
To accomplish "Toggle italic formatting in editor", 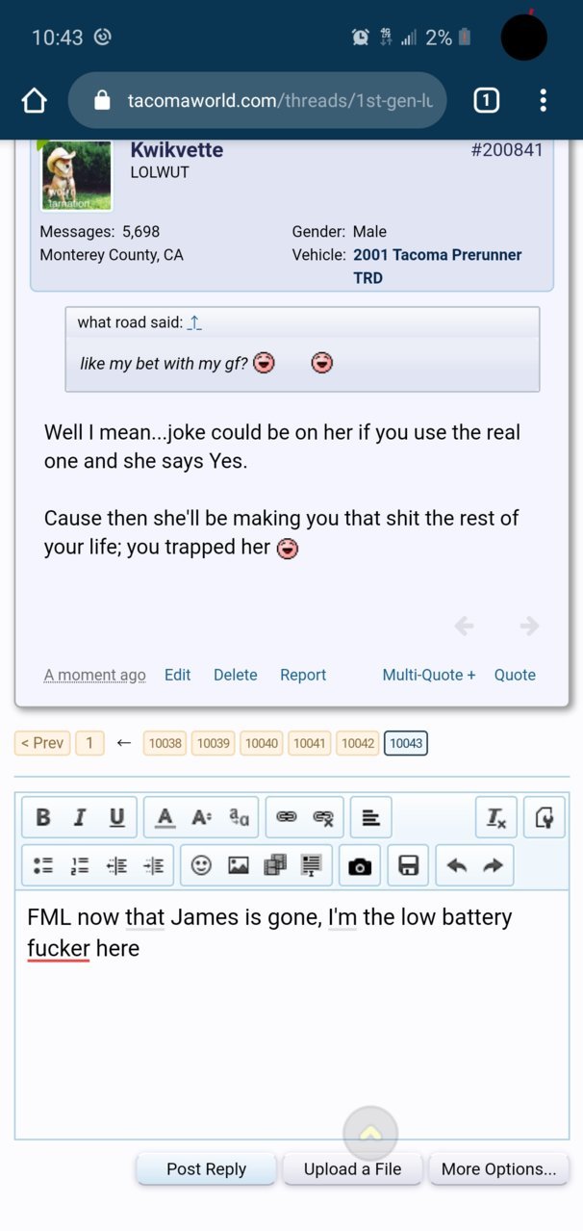I will pyautogui.click(x=79, y=818).
